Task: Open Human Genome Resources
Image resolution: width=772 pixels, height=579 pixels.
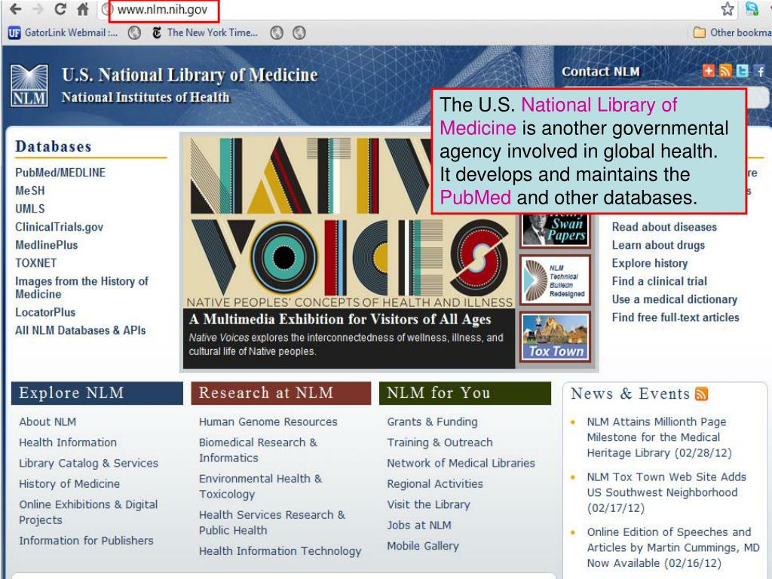Action: [268, 422]
